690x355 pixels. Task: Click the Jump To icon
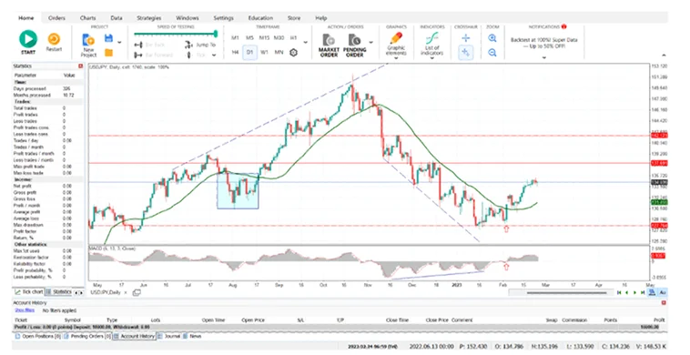[188, 45]
